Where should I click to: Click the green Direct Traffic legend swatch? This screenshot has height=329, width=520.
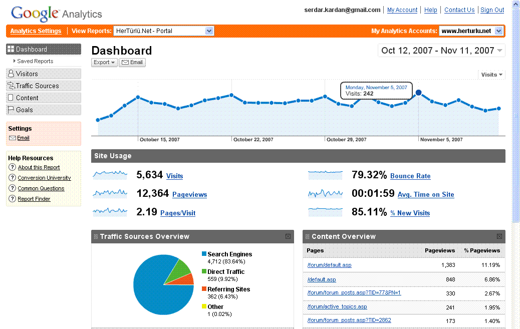pos(203,271)
